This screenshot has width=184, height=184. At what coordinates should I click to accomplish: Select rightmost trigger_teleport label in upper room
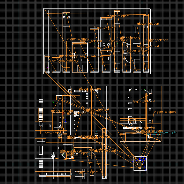click(157, 40)
